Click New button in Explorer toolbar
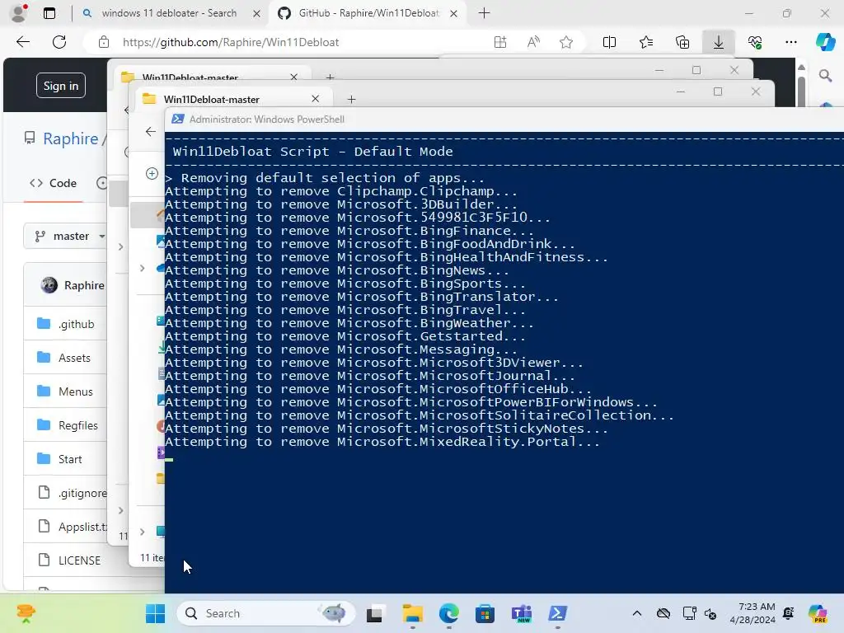The height and width of the screenshot is (633, 844). (152, 173)
